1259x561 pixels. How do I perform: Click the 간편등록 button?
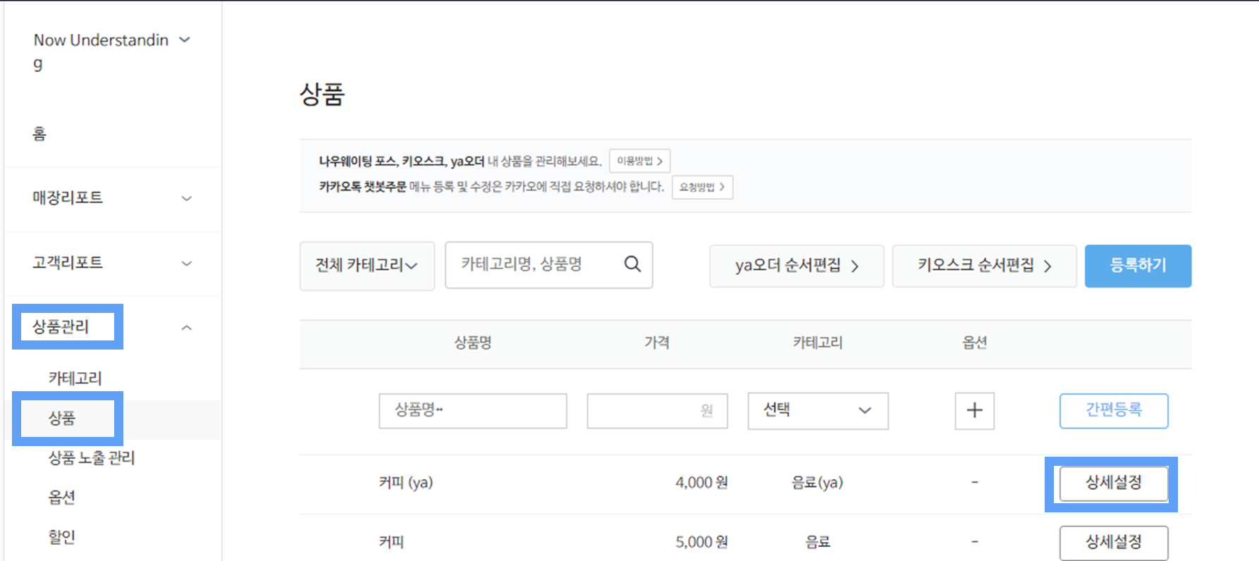click(1114, 411)
